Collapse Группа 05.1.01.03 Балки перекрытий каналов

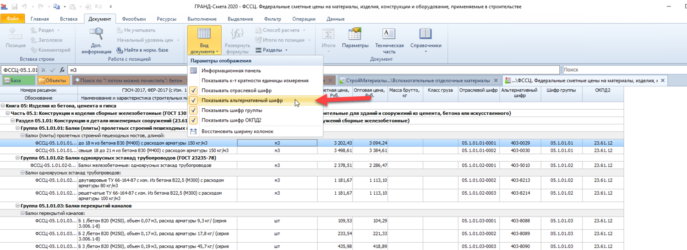pos(17,206)
